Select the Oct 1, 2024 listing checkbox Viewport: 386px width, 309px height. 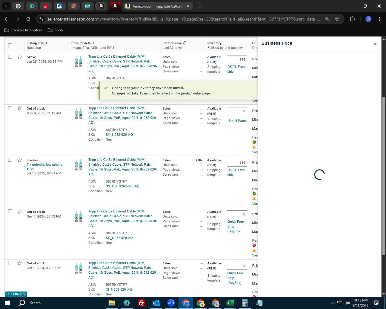tap(10, 263)
